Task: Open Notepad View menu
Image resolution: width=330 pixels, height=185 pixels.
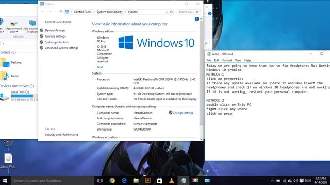Action: (238, 60)
